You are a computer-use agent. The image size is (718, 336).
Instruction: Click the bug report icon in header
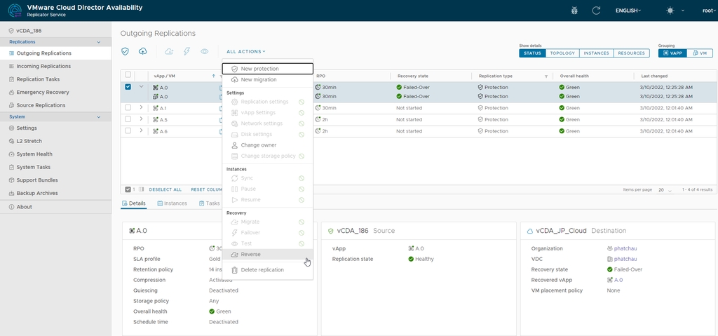pyautogui.click(x=574, y=11)
